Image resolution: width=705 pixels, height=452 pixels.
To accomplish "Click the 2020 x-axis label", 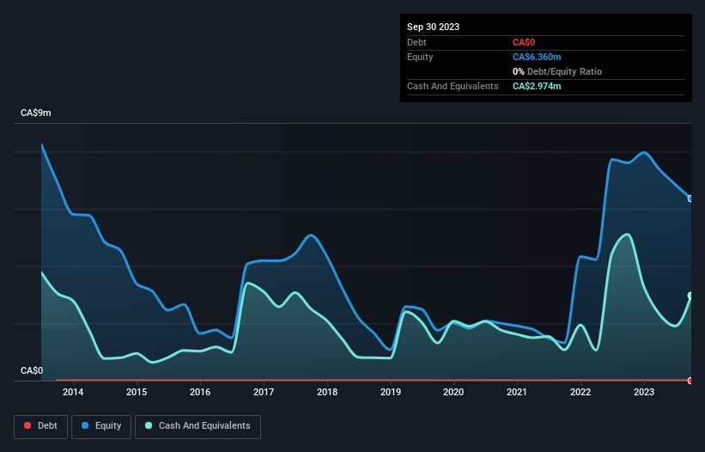I will click(x=453, y=392).
